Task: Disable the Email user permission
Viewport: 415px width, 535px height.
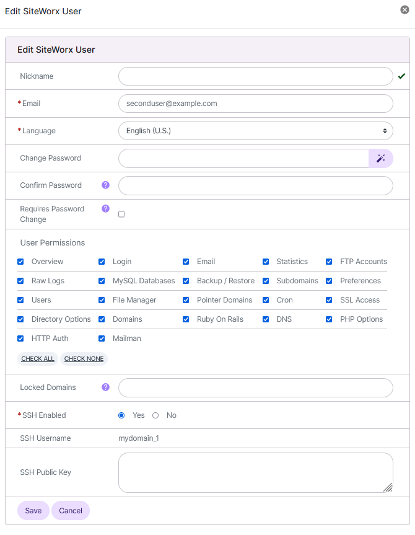Action: (186, 262)
